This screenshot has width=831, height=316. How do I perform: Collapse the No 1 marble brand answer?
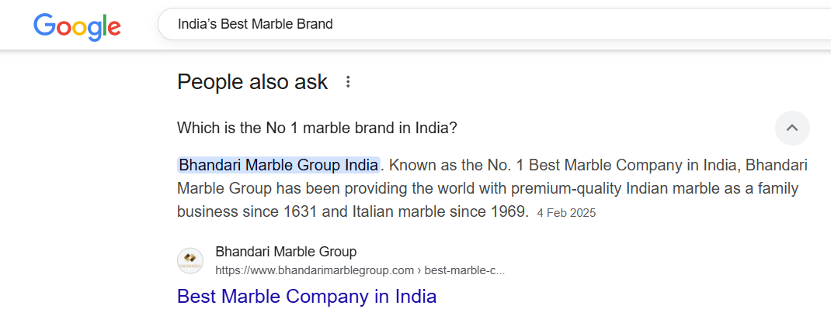pyautogui.click(x=792, y=128)
